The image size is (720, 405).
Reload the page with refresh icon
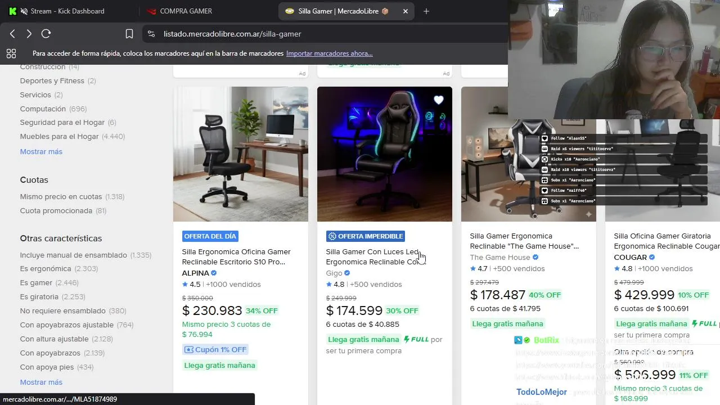point(46,34)
